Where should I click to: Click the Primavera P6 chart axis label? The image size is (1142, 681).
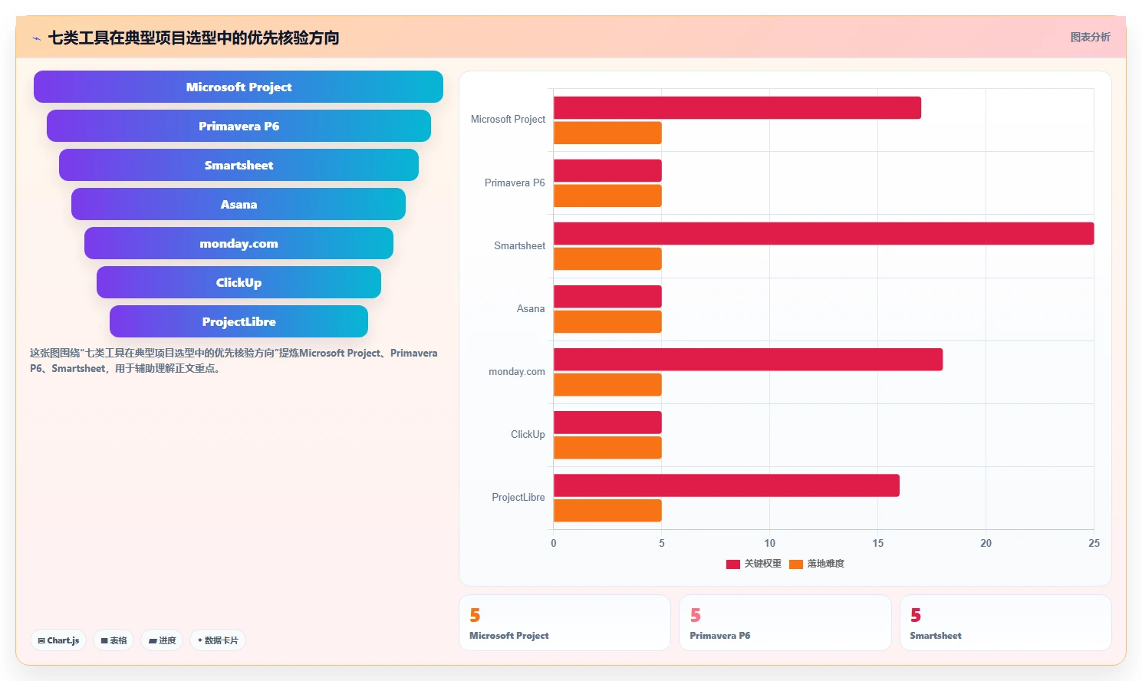click(515, 183)
